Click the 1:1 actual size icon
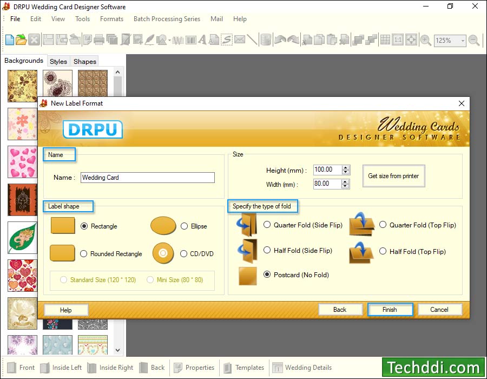Viewport: 487px width, 379px height. (x=398, y=40)
